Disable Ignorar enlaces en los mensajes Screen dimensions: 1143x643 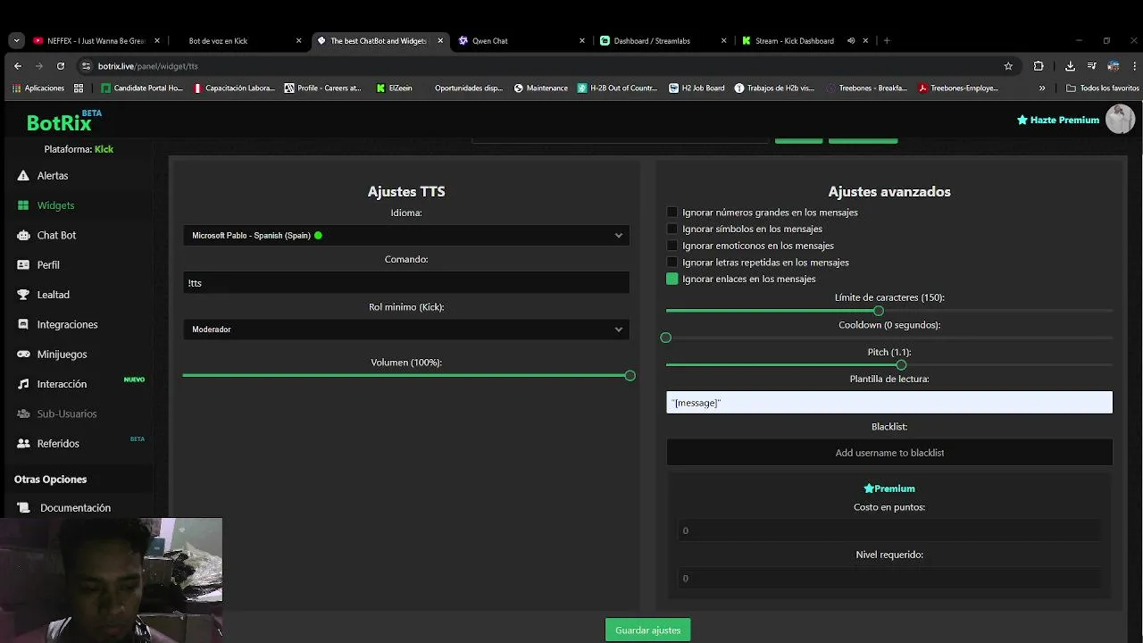672,279
